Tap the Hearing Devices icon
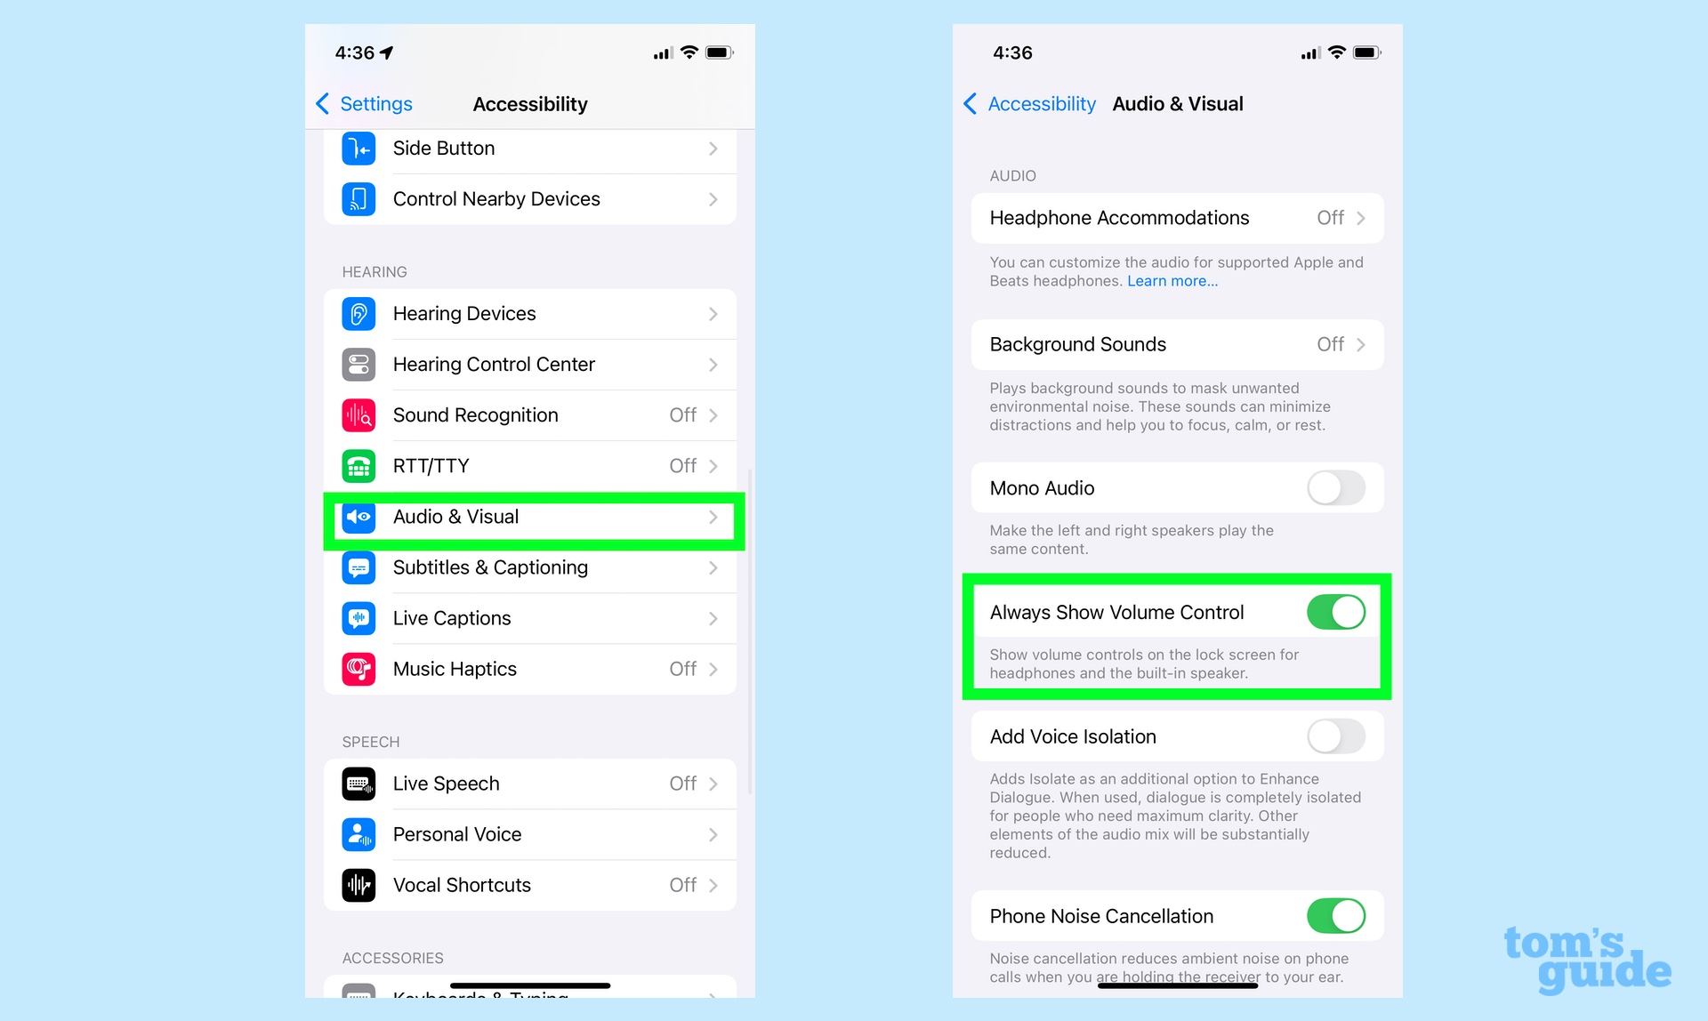1708x1021 pixels. [361, 314]
